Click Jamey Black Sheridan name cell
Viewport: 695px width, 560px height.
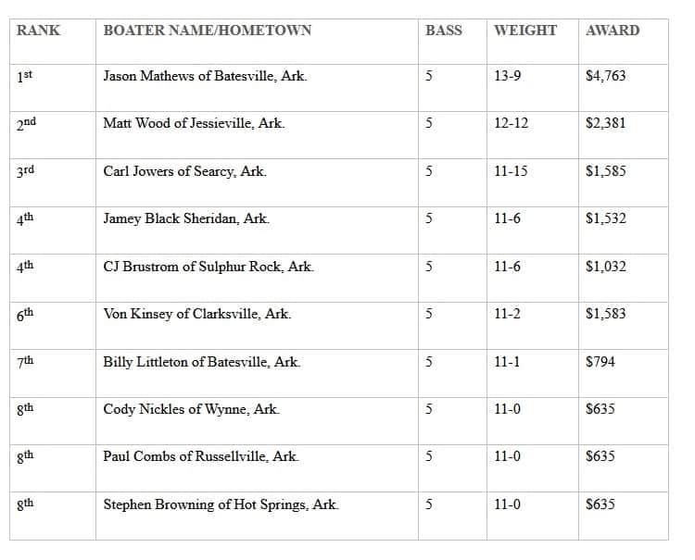pos(186,219)
